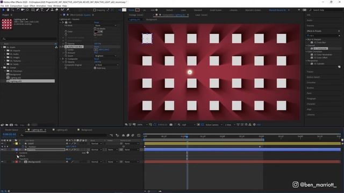Open the File menu
The height and width of the screenshot is (193, 344).
pyautogui.click(x=2, y=6)
